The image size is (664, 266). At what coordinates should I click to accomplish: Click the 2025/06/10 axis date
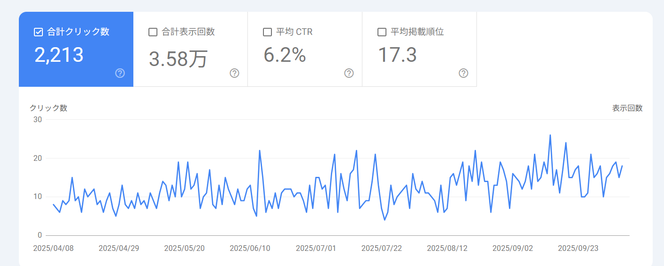[x=250, y=249]
